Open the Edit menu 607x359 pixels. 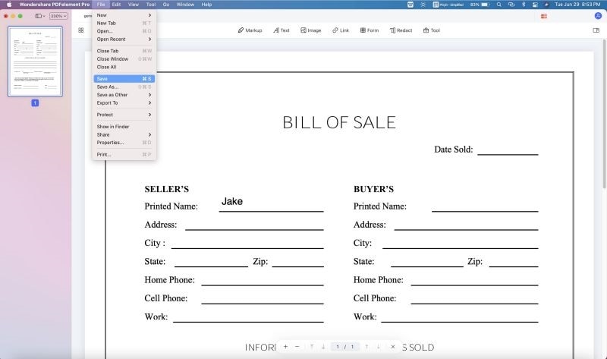click(x=116, y=5)
